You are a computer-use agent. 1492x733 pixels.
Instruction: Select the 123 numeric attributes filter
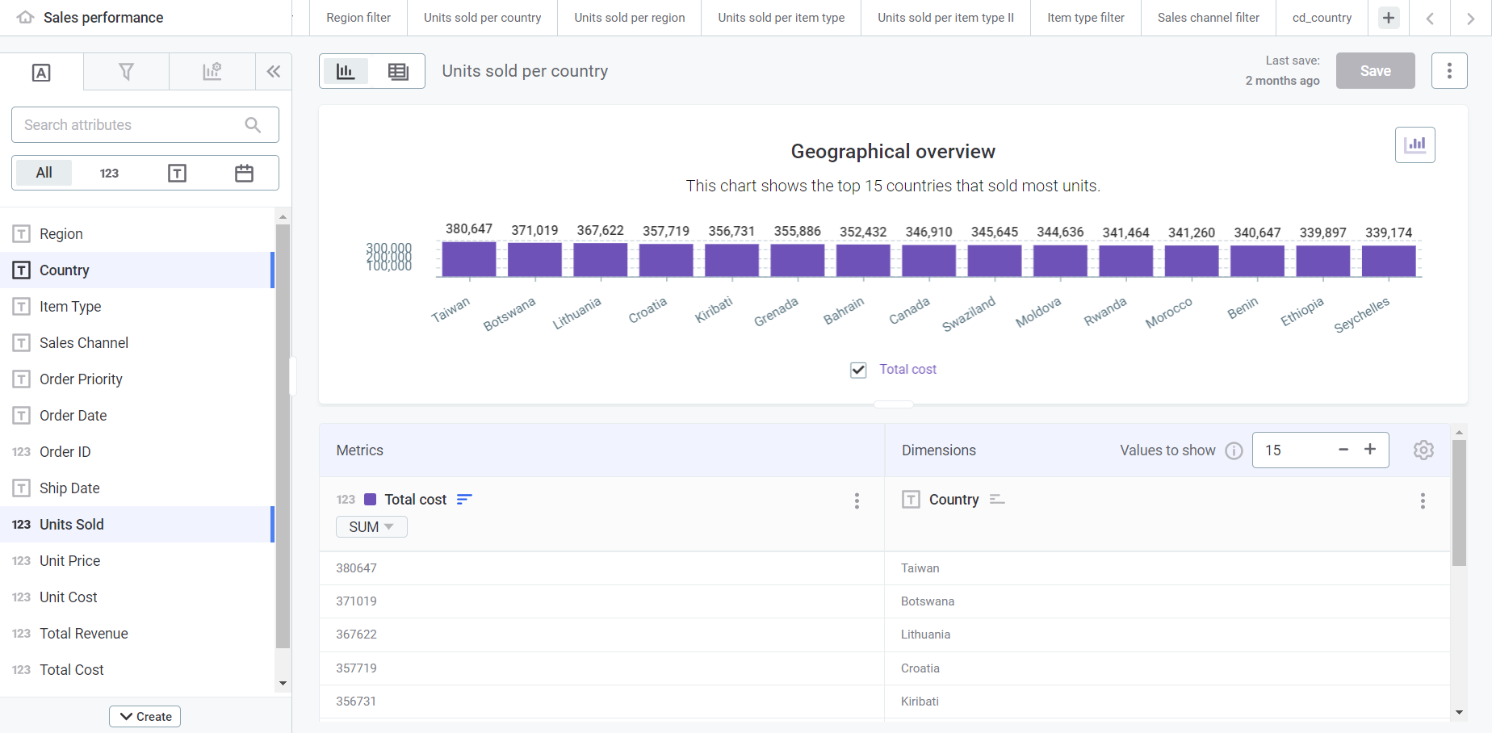point(109,172)
